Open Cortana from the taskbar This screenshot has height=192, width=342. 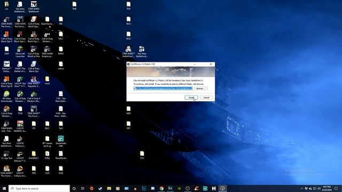point(74,188)
